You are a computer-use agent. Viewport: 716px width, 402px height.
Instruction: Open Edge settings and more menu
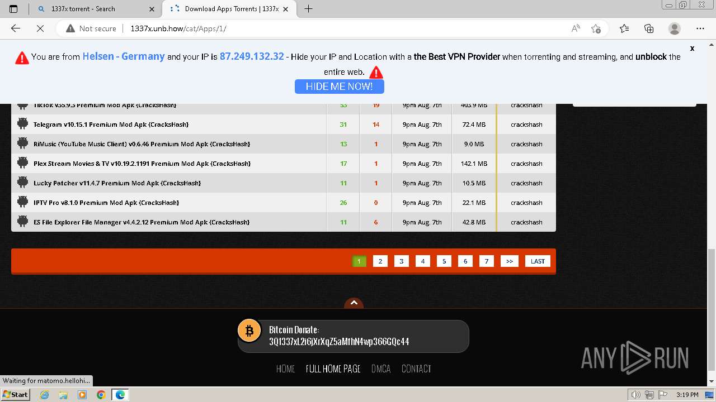pyautogui.click(x=700, y=28)
